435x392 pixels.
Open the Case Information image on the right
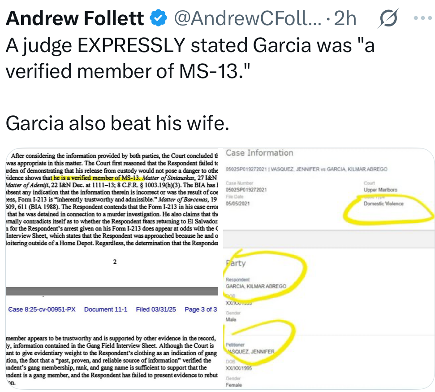coord(329,268)
